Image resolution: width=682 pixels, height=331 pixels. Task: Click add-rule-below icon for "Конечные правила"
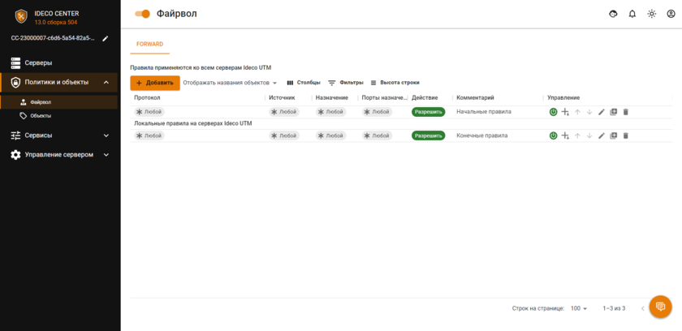click(x=565, y=135)
